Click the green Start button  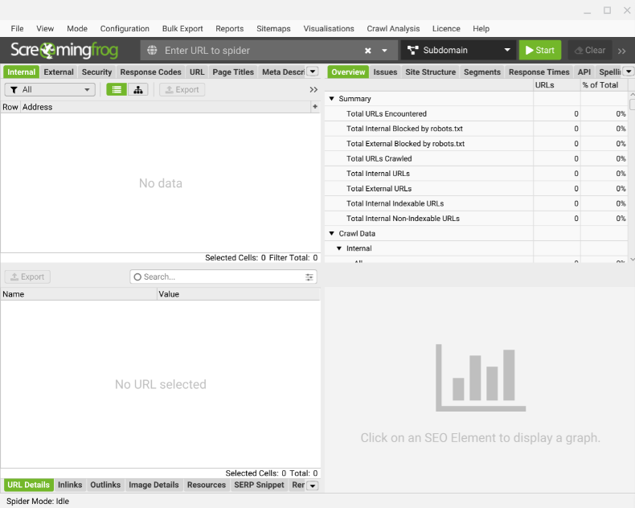[540, 50]
